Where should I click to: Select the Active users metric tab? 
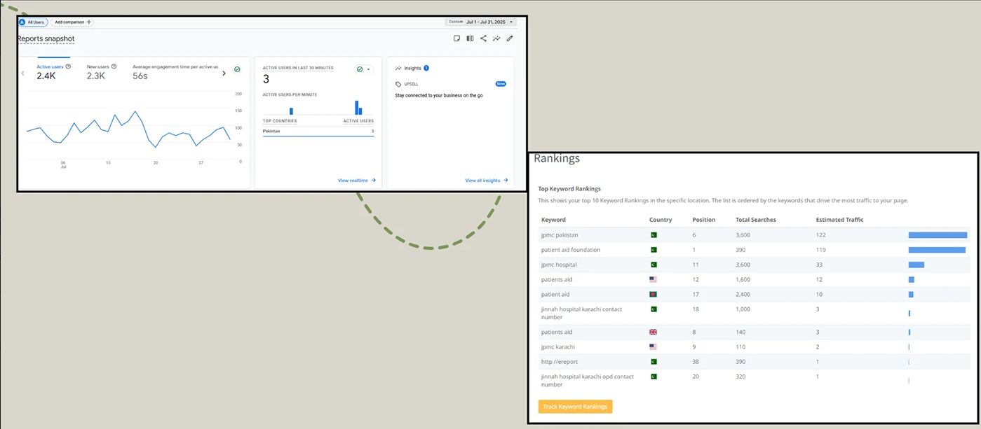tap(53, 71)
